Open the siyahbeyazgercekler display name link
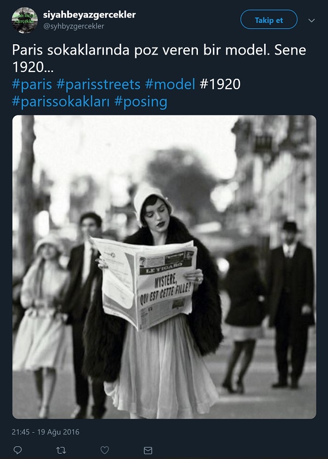This screenshot has width=328, height=459. point(89,15)
